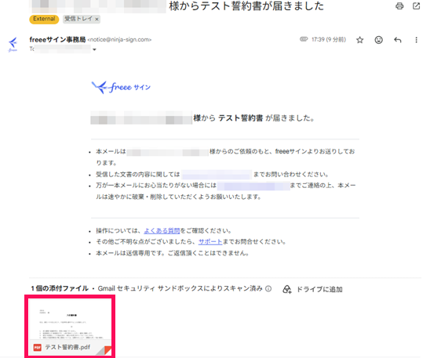
Task: Open email in new window icon
Action: 417,5
